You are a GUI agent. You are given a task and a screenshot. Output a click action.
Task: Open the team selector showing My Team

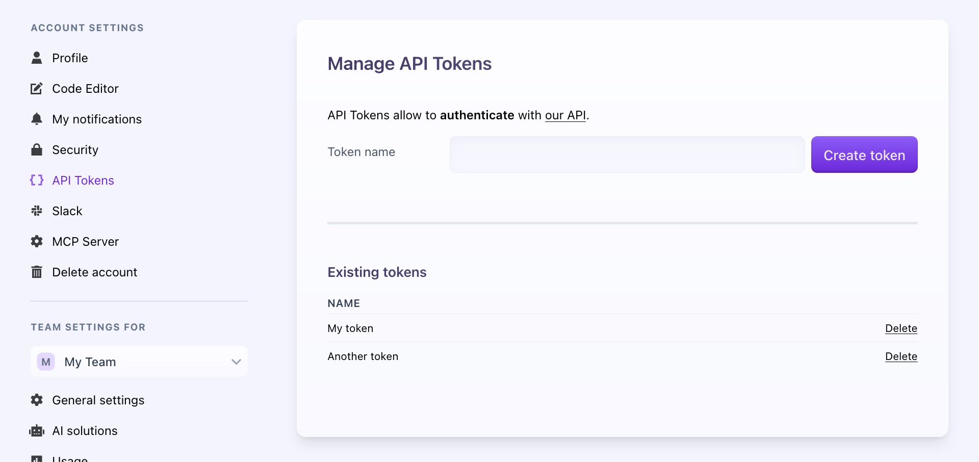click(x=139, y=362)
